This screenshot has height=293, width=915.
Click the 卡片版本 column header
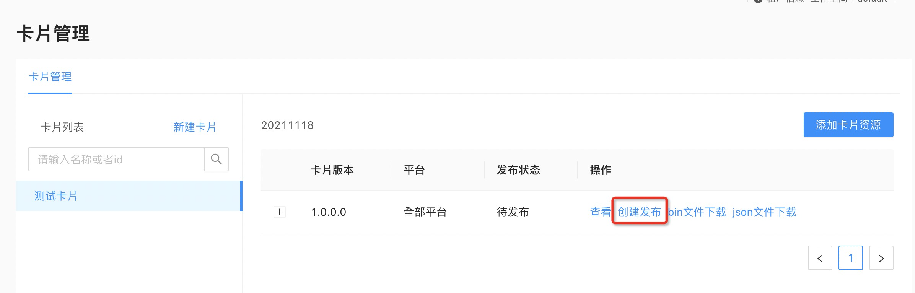[332, 170]
